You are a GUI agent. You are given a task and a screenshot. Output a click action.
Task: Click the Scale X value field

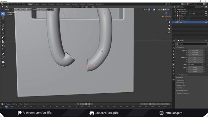point(195,67)
